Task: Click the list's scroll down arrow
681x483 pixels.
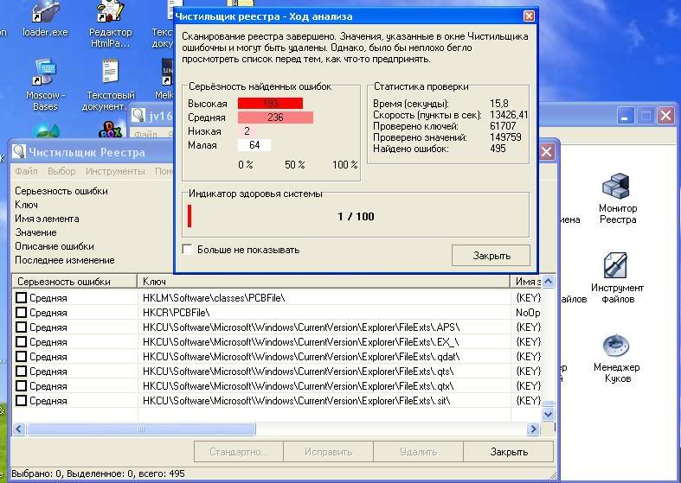Action: pos(548,414)
